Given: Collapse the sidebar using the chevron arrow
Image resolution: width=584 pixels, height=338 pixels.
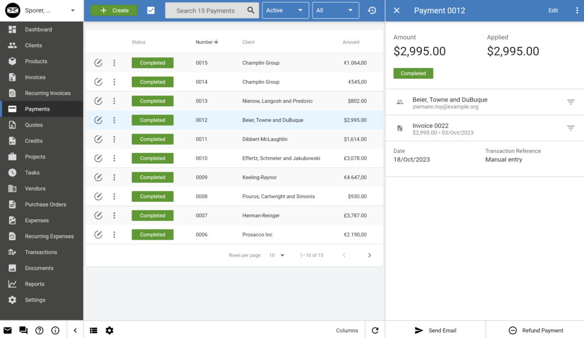Looking at the screenshot, I should tap(75, 330).
